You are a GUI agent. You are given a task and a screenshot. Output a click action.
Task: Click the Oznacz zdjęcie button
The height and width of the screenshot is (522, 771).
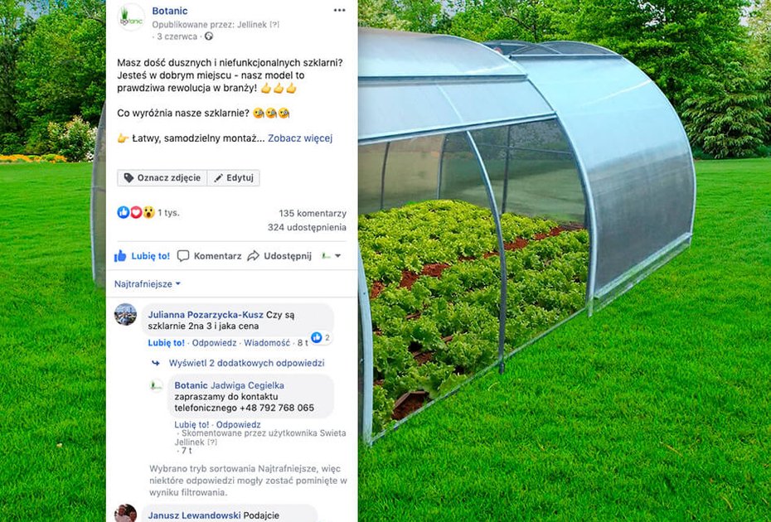tap(162, 178)
